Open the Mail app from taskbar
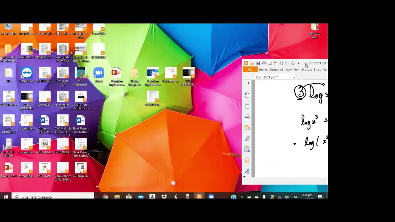The height and width of the screenshot is (222, 395). (x=140, y=197)
